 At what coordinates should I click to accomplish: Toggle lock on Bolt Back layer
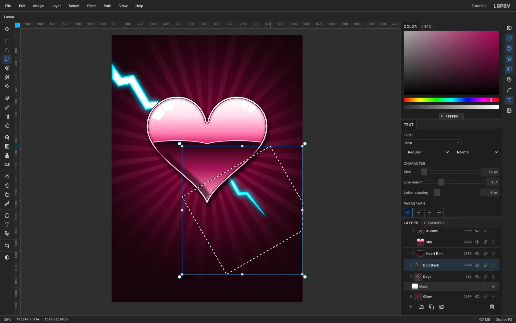(x=493, y=265)
